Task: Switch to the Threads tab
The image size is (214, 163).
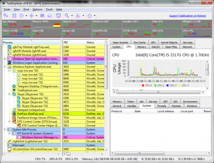Action: (x=161, y=106)
